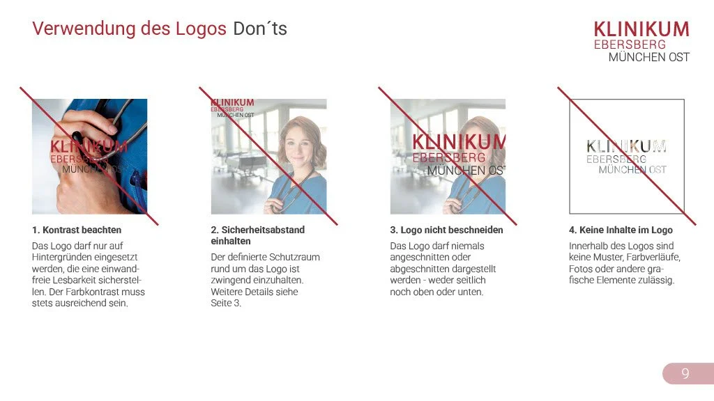This screenshot has width=714, height=401.
Task: Click paragraph starting 'Innerhalb des Logos sind'
Action: [x=624, y=262]
